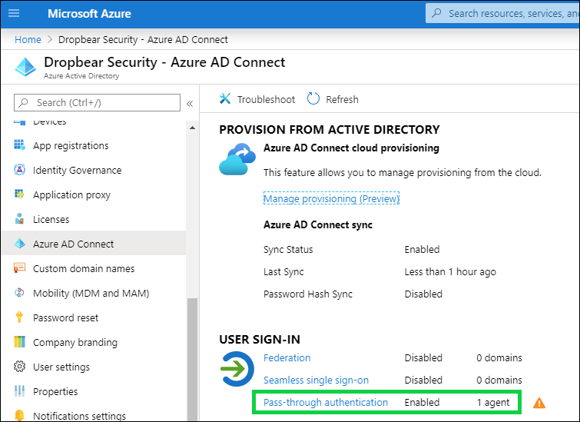The width and height of the screenshot is (580, 422).
Task: Focus the top resources search field
Action: (x=503, y=13)
